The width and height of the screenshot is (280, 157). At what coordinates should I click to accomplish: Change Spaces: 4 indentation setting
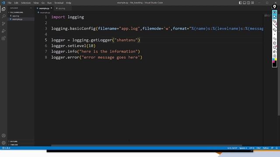point(243,148)
